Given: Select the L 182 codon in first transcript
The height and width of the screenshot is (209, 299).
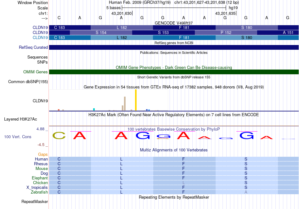Looking at the screenshot, I should (122, 27).
